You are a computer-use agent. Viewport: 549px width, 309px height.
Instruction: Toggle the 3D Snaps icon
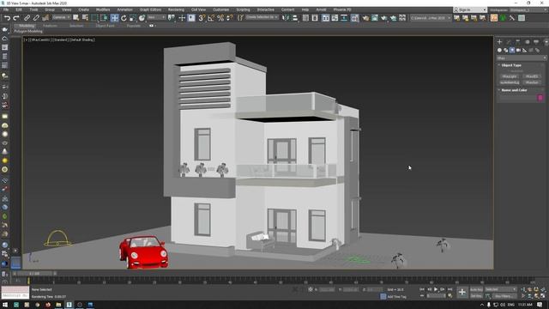coord(202,18)
